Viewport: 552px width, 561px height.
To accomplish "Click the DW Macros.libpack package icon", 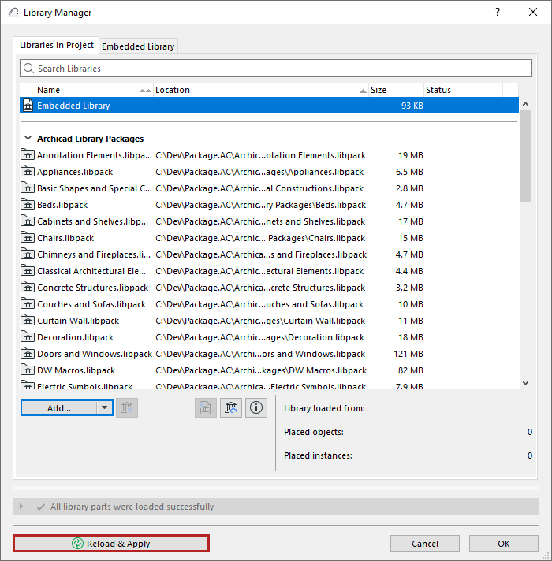I will 28,370.
